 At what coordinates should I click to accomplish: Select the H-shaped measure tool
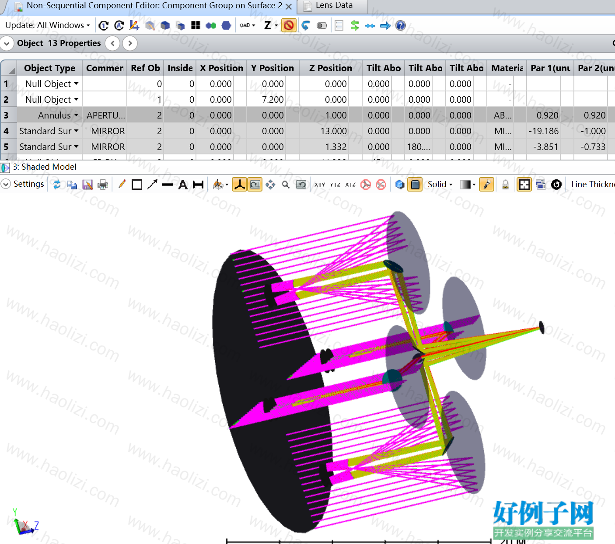click(x=198, y=185)
